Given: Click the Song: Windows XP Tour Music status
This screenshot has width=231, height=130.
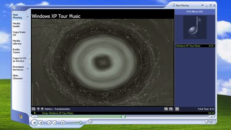Looking at the screenshot, I should (x=58, y=113).
